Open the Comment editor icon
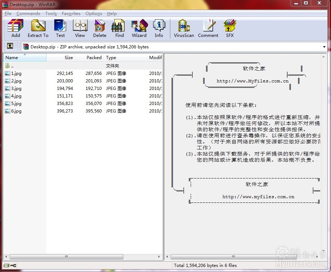 (x=208, y=28)
